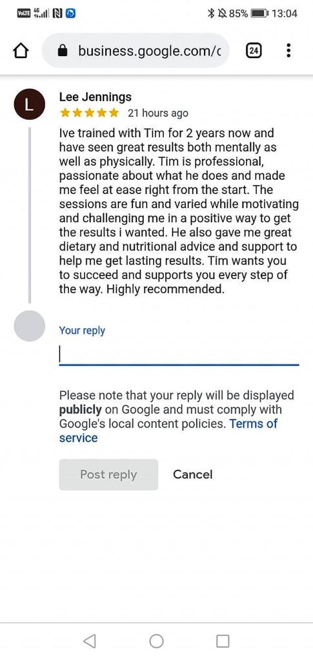Viewport: 313px width, 660px height.
Task: Tap the Bluetooth status icon
Action: [x=212, y=14]
